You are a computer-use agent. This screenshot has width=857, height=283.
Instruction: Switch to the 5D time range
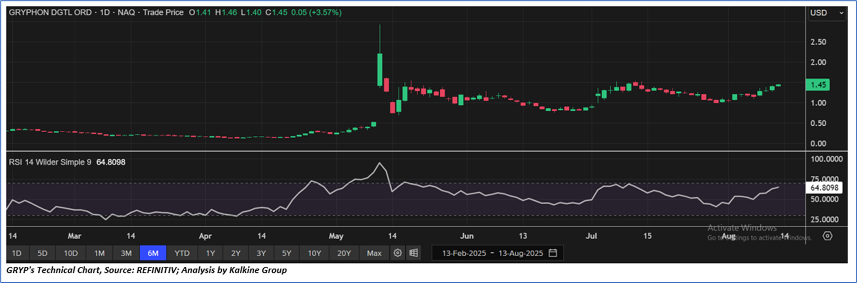pos(42,253)
